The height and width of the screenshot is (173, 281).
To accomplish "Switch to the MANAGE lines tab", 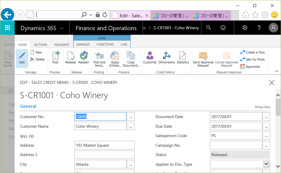I will pyautogui.click(x=83, y=44).
